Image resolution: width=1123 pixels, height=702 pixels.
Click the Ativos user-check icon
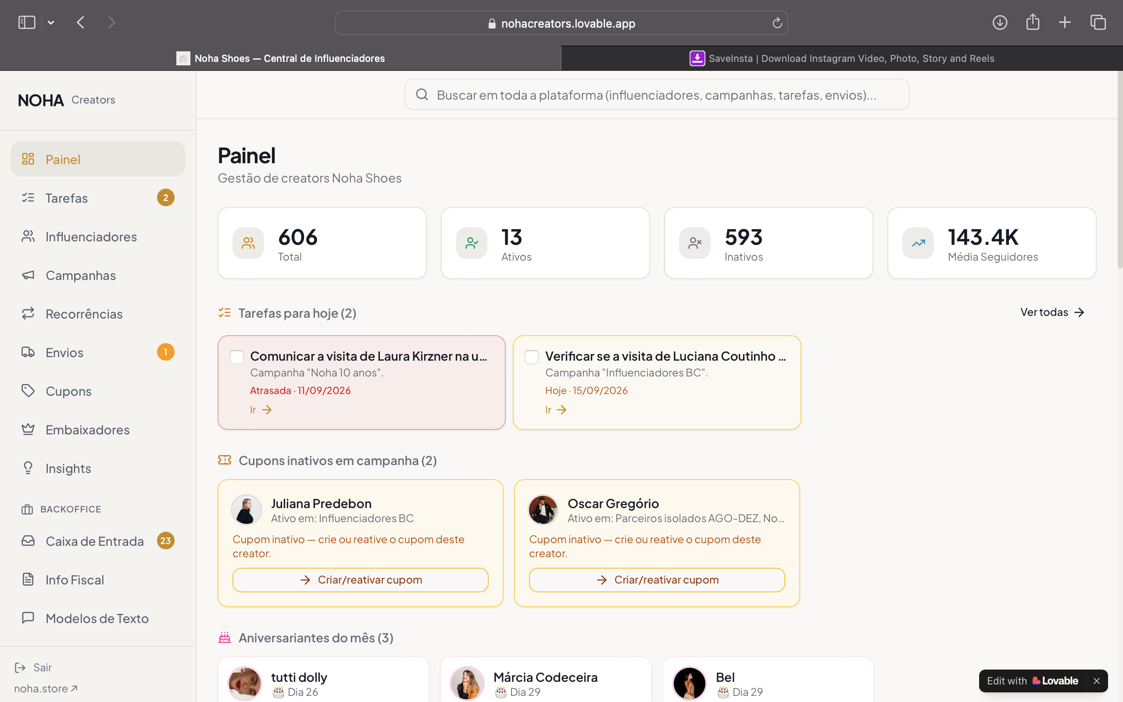click(472, 243)
